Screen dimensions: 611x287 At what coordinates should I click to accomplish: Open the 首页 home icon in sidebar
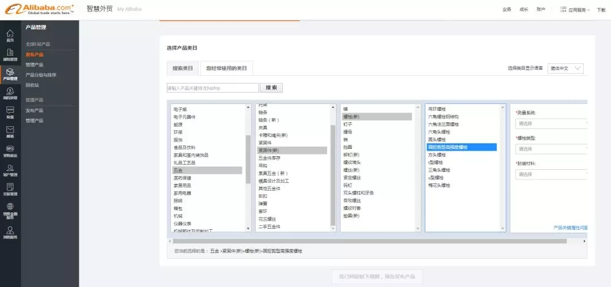(x=10, y=35)
